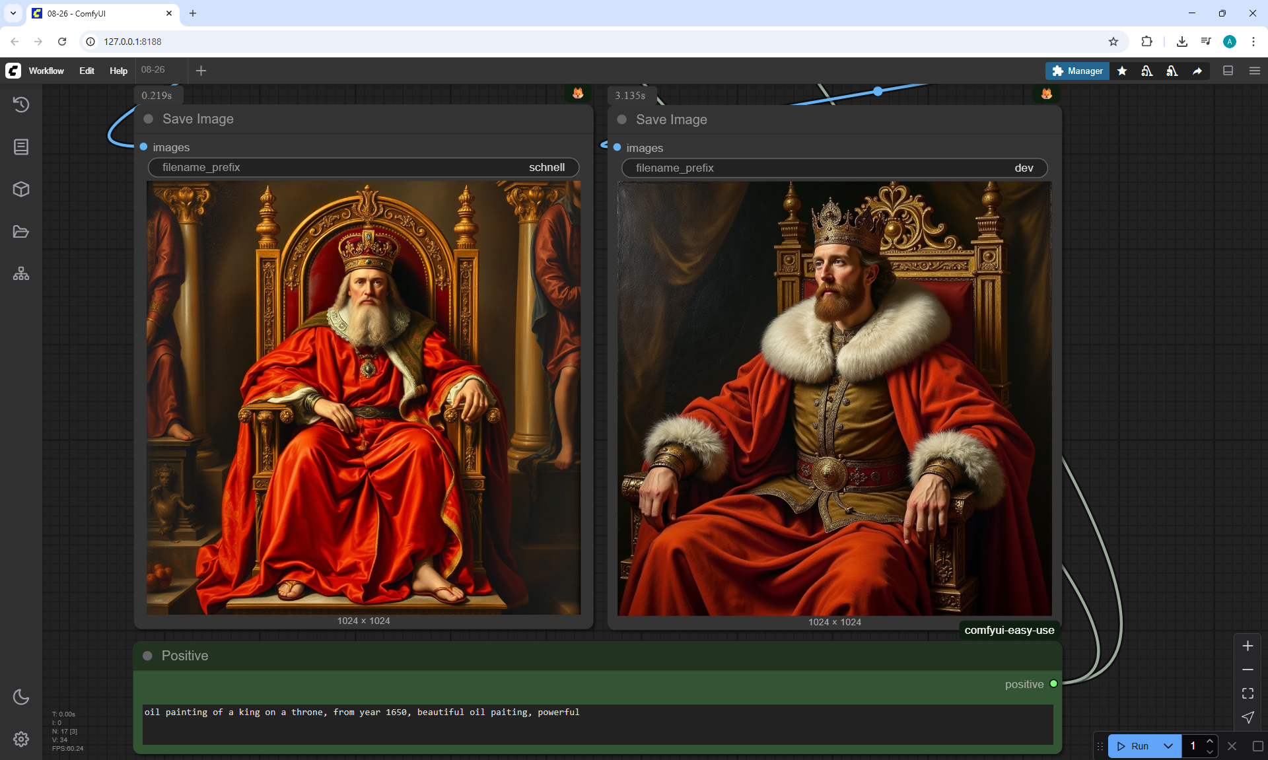The image size is (1268, 760).
Task: Open the workflows folder sidebar icon
Action: (21, 232)
